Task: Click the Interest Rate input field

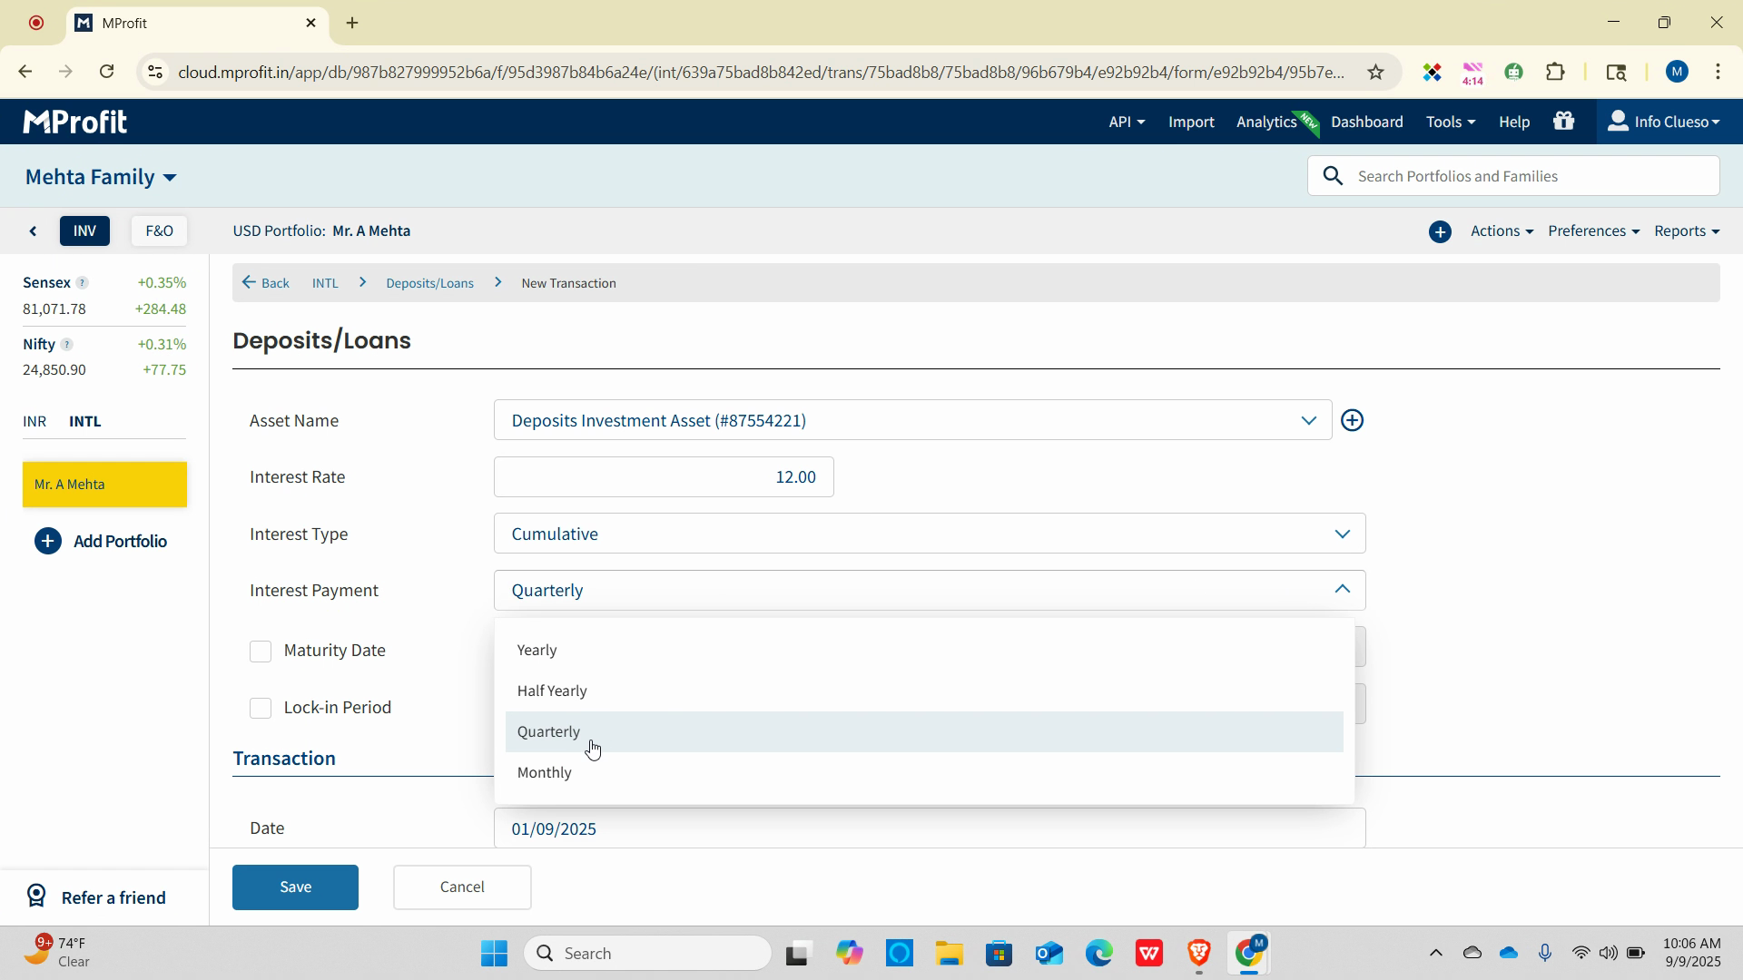Action: [664, 477]
